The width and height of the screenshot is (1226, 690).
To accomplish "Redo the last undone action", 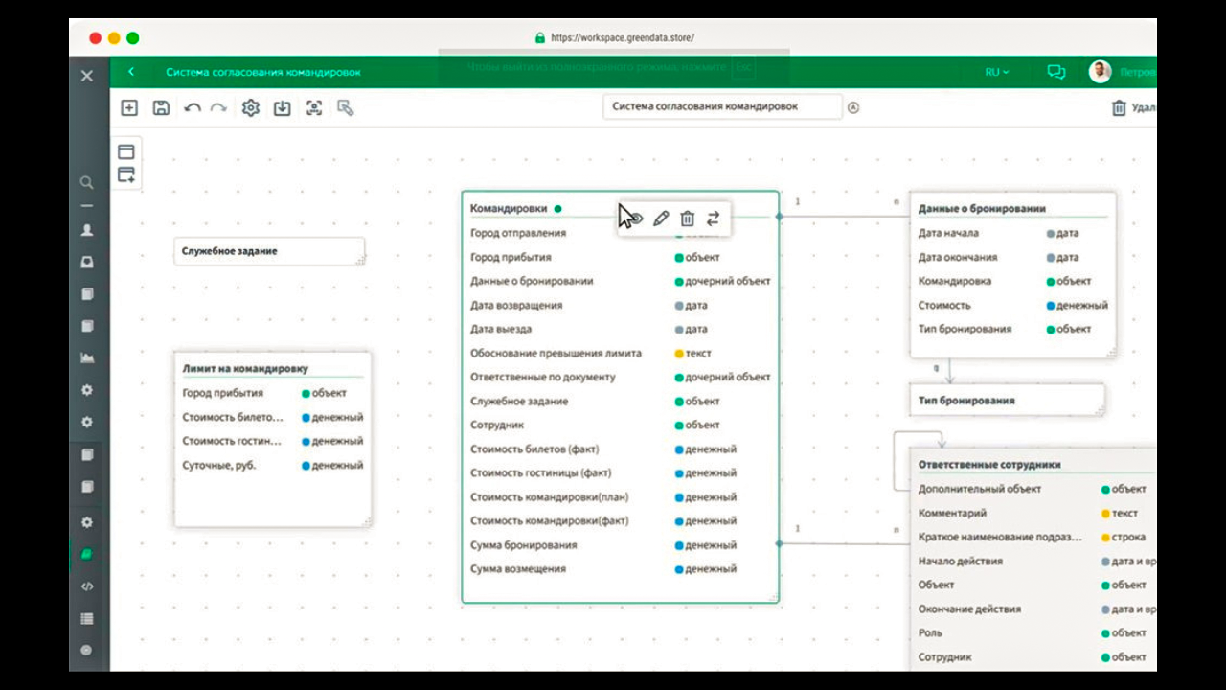I will (218, 108).
